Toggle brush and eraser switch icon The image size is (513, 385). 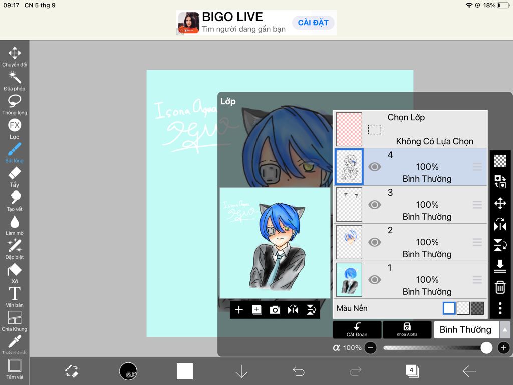[x=71, y=371]
